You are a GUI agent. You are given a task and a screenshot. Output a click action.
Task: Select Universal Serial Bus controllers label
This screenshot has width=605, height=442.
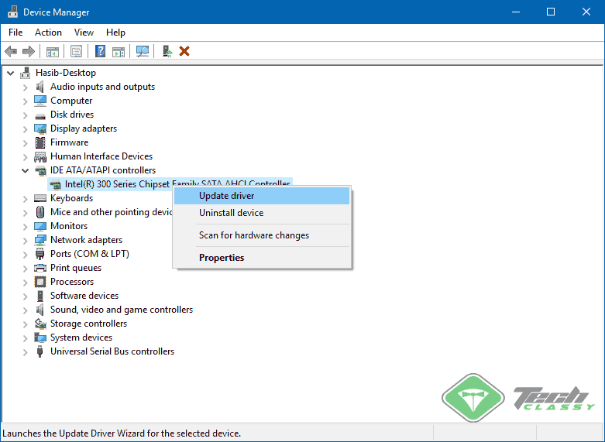tap(112, 351)
